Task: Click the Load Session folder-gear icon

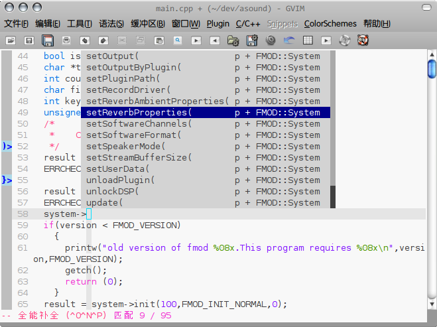Action: [233, 40]
